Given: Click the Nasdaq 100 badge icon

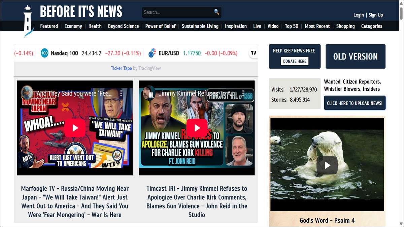Looking at the screenshot, I should [44, 53].
